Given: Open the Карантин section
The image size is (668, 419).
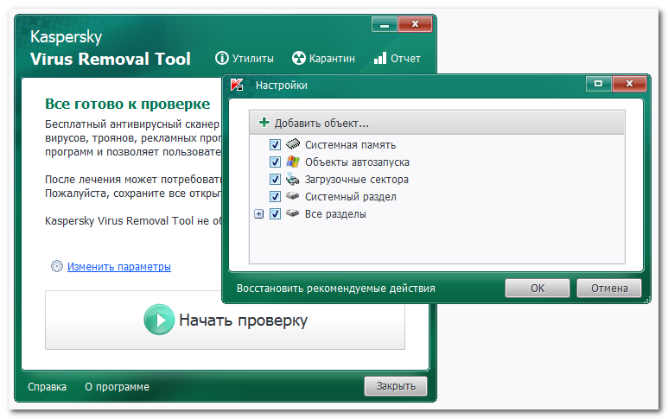Looking at the screenshot, I should [323, 58].
